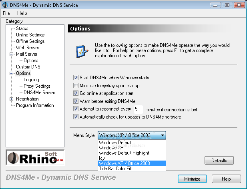Image resolution: width=247 pixels, height=189 pixels.
Task: Select Options under Mail Server
Action: (31, 60)
